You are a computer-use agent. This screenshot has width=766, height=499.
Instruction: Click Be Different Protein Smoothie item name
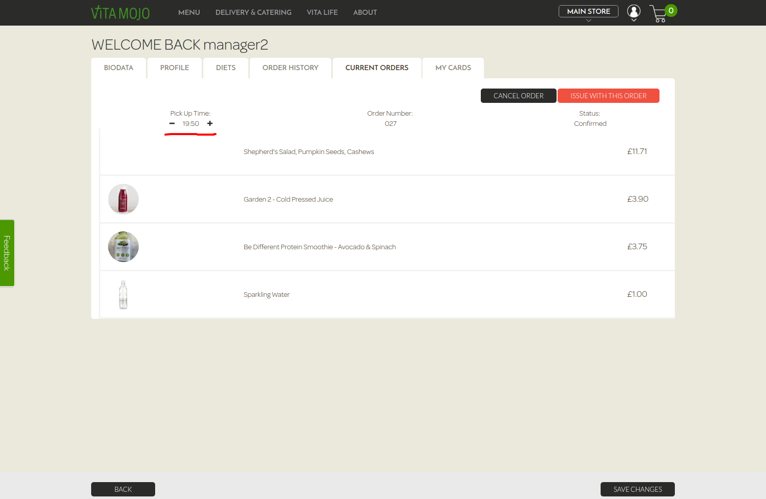[320, 247]
